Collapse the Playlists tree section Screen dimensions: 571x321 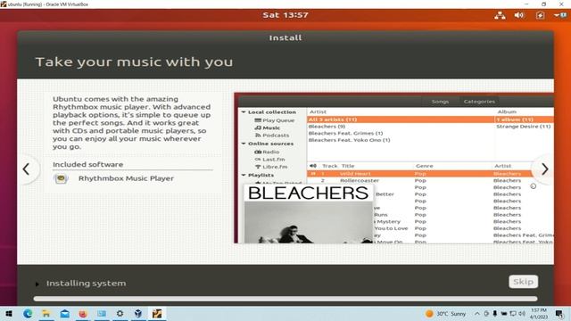coord(244,175)
